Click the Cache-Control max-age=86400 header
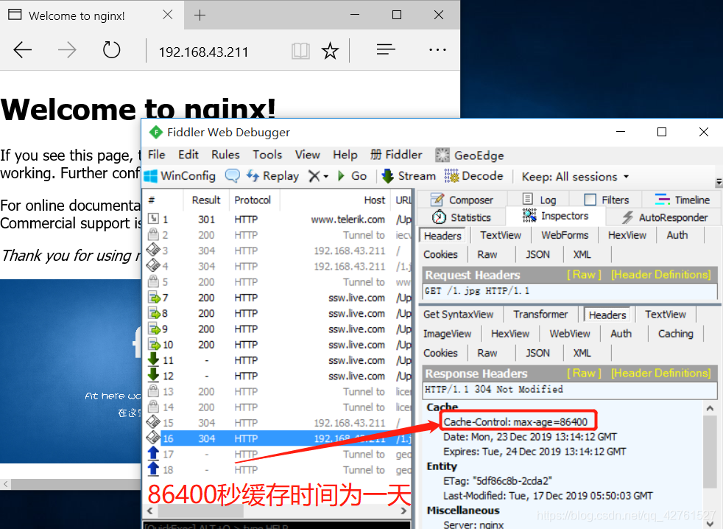The width and height of the screenshot is (723, 529). 515,422
